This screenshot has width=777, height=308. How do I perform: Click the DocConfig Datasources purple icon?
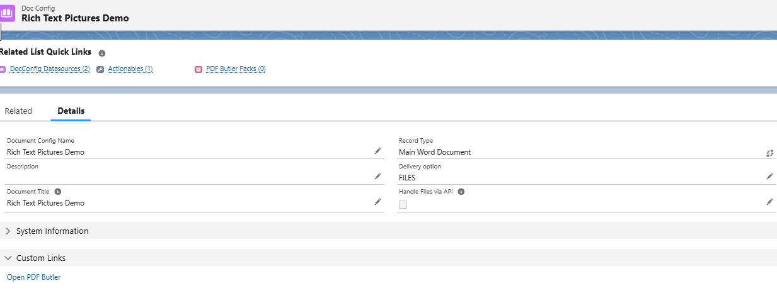[3, 69]
